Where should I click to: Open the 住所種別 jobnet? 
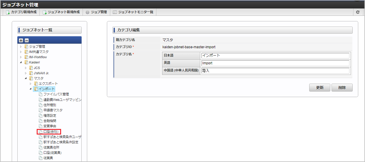50,105
